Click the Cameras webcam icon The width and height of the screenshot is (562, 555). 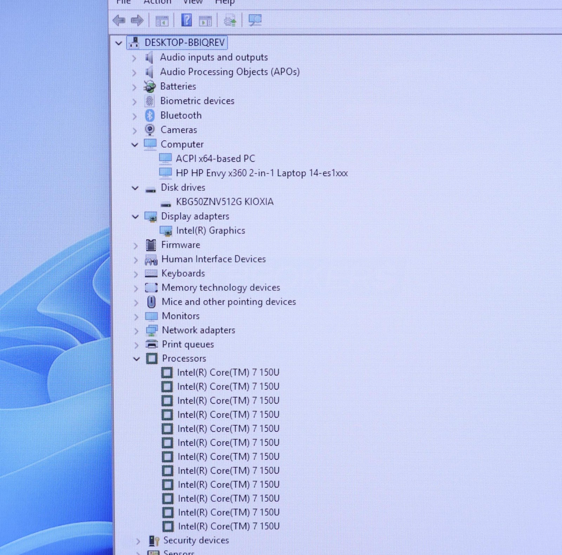click(150, 130)
